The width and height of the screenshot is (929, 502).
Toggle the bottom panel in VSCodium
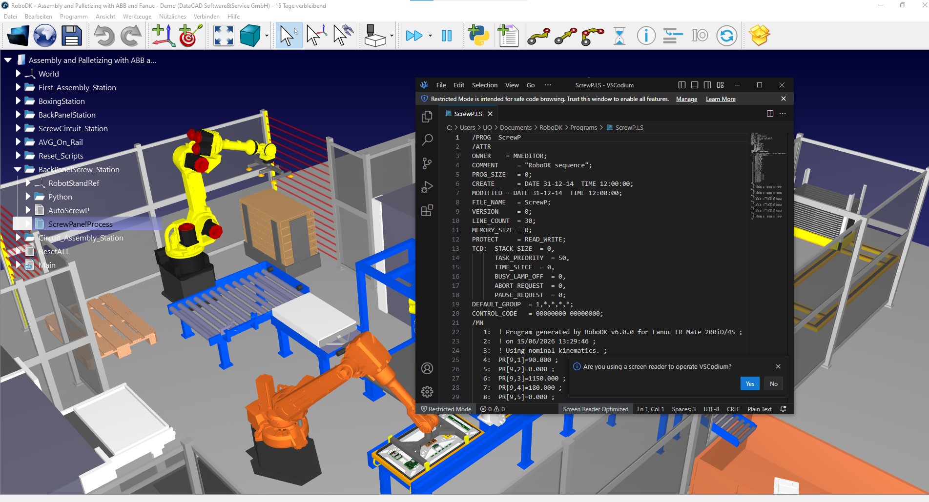[695, 85]
